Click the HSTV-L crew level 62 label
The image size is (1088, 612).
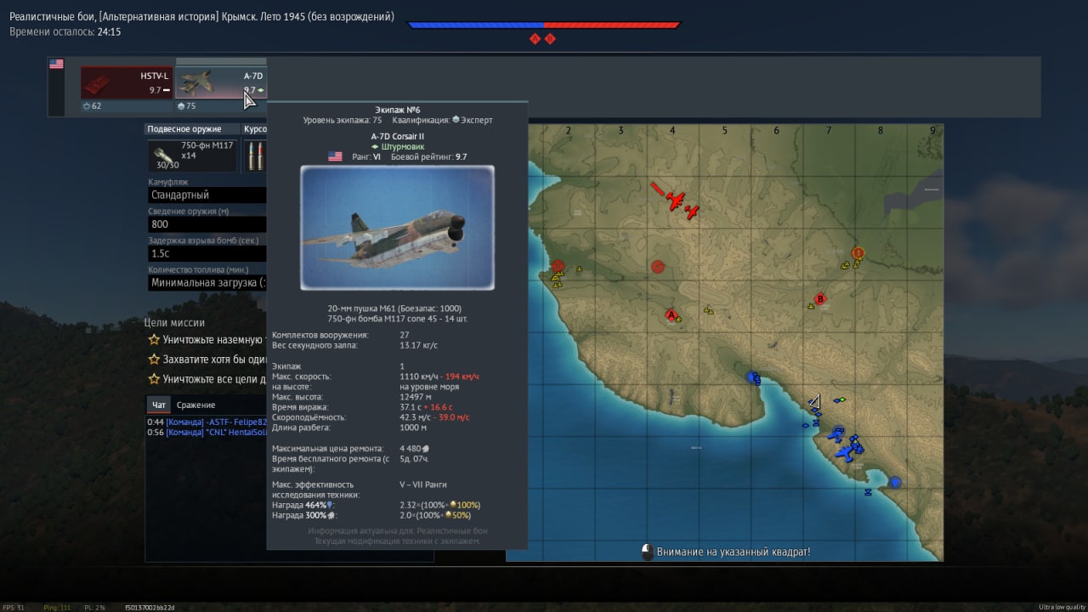coord(92,106)
